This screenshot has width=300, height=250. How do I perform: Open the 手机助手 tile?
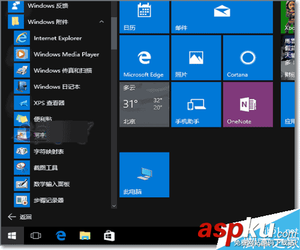196,105
